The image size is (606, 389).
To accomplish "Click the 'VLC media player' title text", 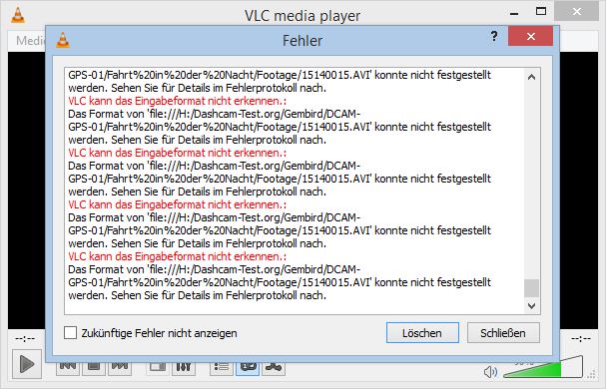I will pos(303,16).
